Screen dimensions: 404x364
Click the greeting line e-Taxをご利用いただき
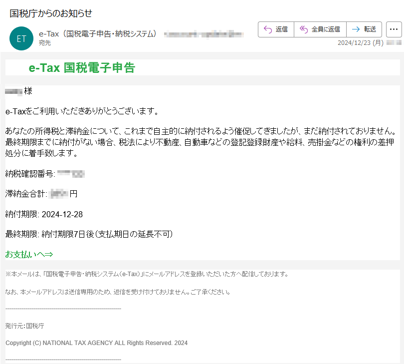coord(82,111)
